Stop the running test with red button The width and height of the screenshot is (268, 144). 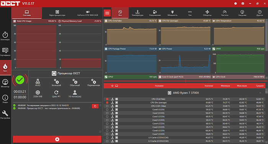coord(57,139)
